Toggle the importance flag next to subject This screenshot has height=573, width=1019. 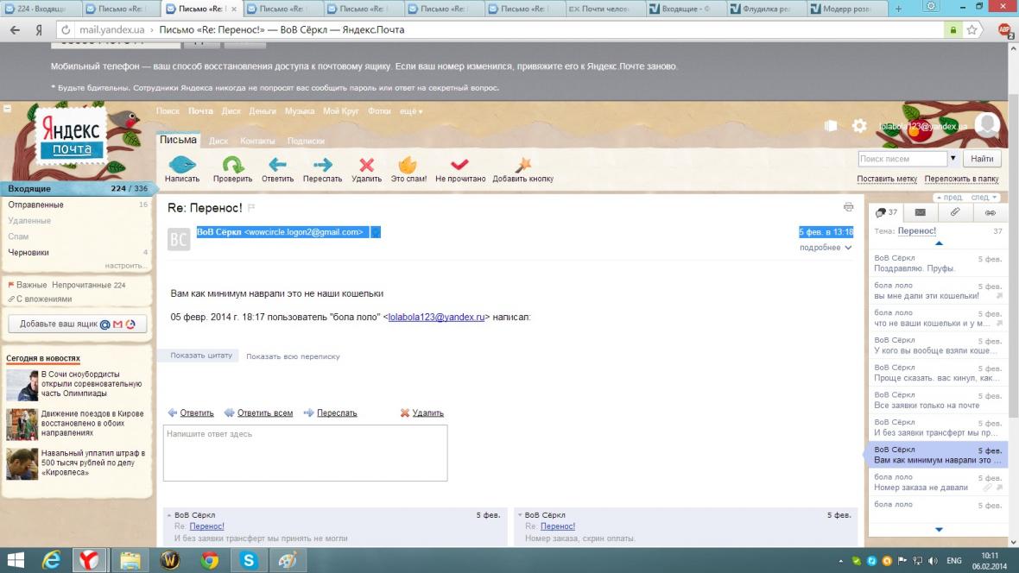[x=252, y=208]
